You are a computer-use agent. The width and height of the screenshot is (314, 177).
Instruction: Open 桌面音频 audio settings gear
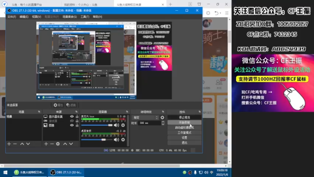click(x=123, y=140)
